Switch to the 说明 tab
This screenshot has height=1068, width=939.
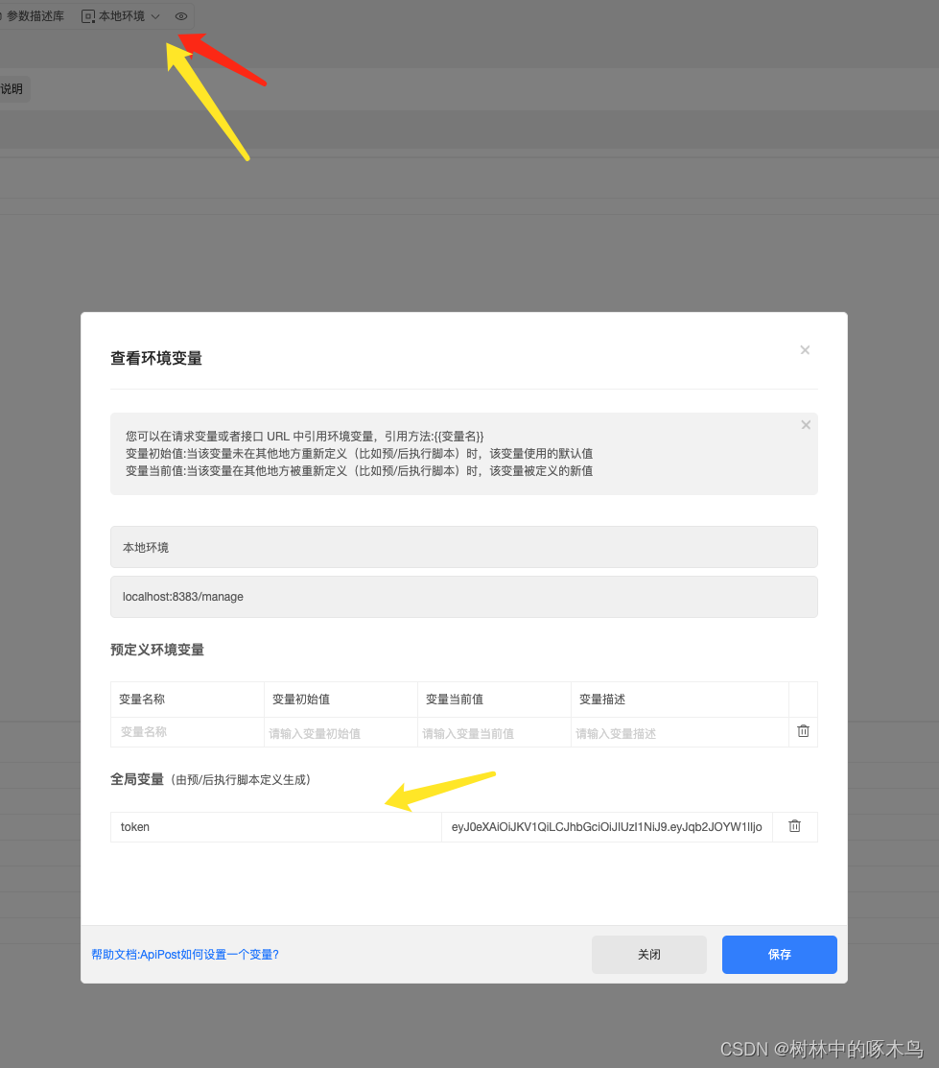pos(12,88)
